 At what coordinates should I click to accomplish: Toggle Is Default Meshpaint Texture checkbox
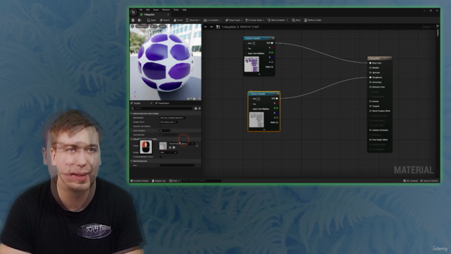point(161,157)
